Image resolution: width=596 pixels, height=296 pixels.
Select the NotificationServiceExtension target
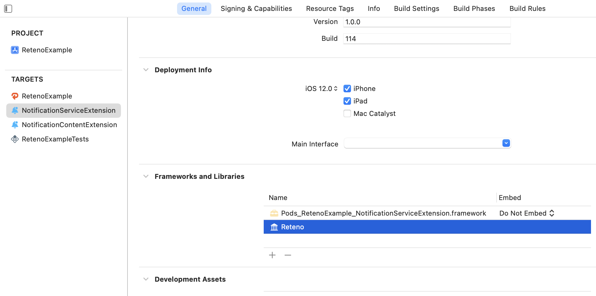64,110
